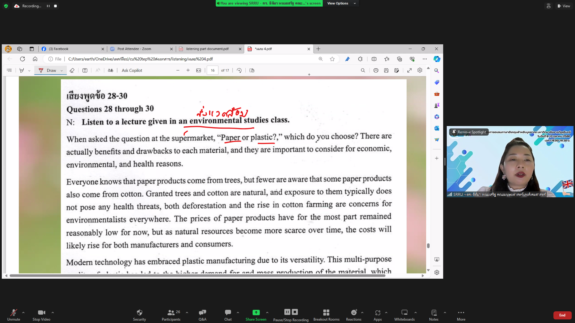Click the Rotate page icon

tap(239, 70)
